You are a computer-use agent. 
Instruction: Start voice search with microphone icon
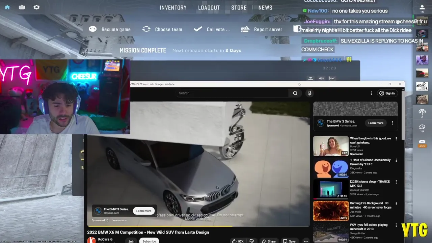point(309,93)
